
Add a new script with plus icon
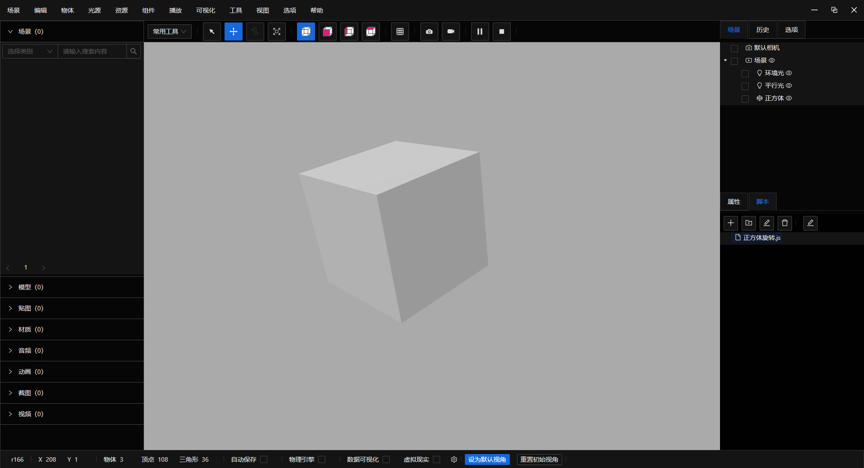tap(731, 223)
